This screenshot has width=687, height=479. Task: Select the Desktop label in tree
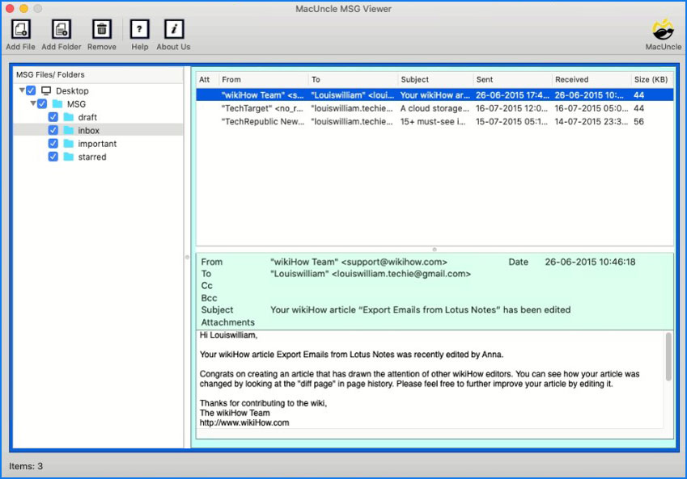click(72, 90)
